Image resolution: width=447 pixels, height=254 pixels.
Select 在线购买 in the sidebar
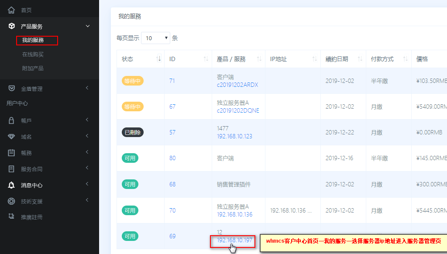(x=33, y=54)
